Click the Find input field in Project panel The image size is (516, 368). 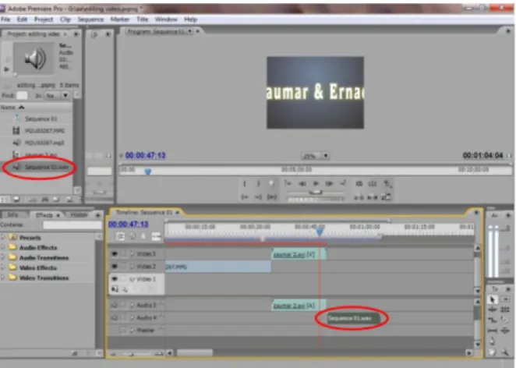coord(22,95)
